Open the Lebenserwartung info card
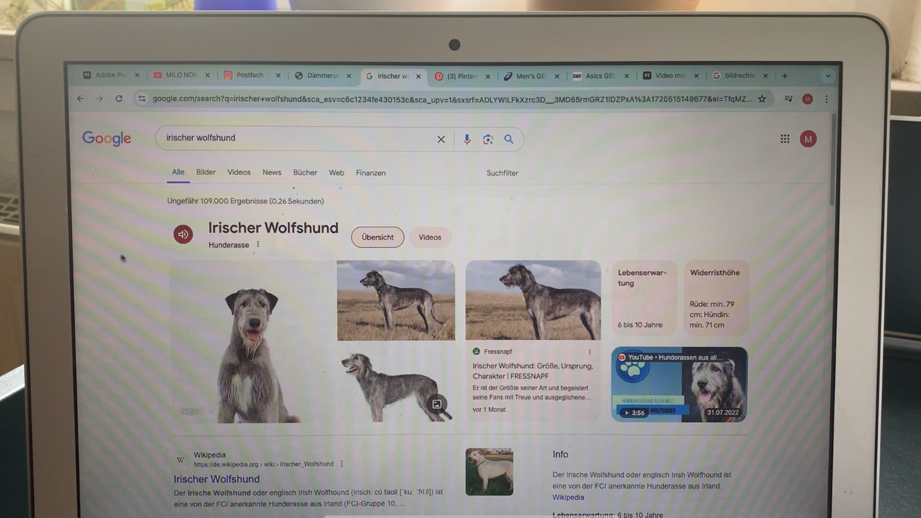921x518 pixels. tap(644, 298)
